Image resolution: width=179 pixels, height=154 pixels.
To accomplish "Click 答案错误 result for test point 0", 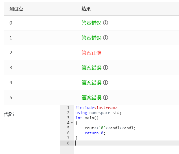I will [91, 23].
